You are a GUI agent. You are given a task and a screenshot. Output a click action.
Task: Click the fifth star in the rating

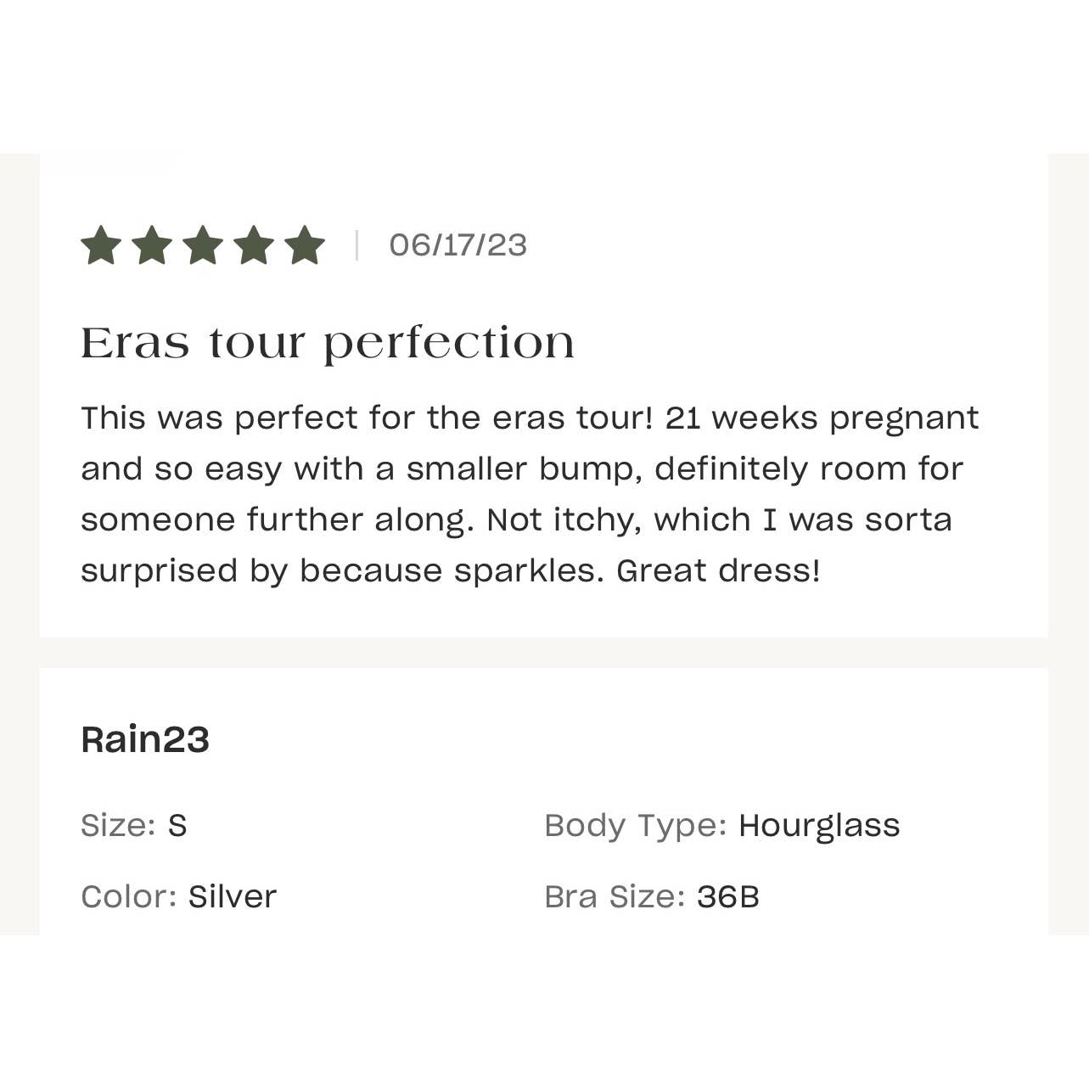305,246
